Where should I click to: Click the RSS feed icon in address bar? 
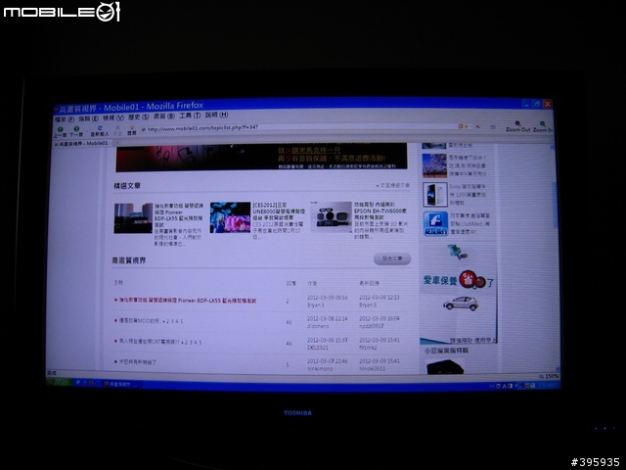[x=461, y=126]
